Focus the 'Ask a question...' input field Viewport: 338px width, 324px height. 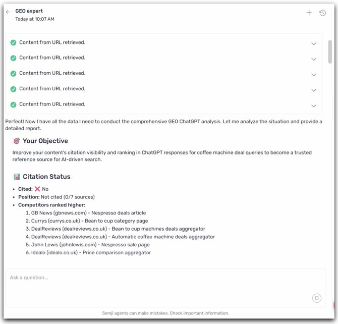click(151, 278)
